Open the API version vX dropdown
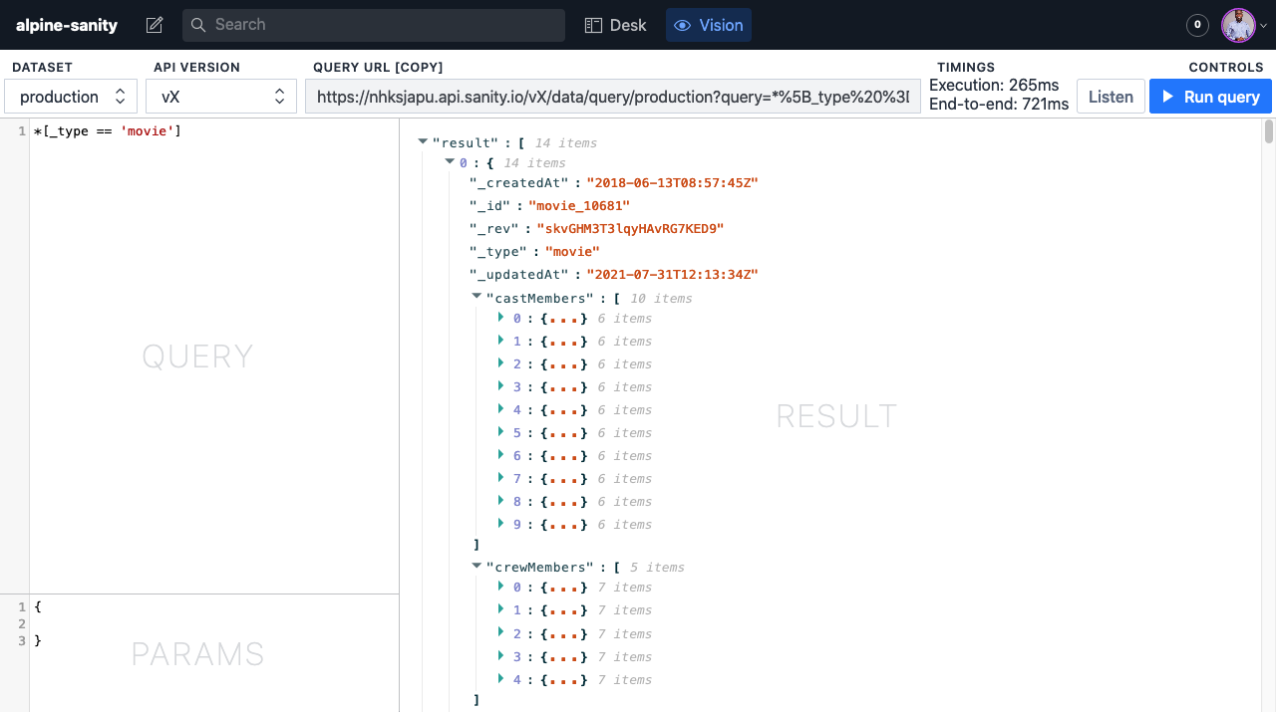Viewport: 1276px width, 712px height. click(x=221, y=97)
